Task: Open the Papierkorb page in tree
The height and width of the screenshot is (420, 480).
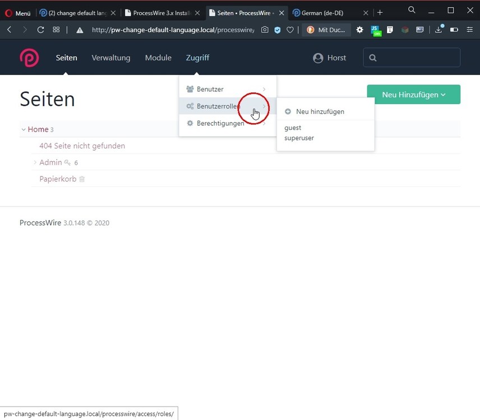Action: tap(58, 179)
